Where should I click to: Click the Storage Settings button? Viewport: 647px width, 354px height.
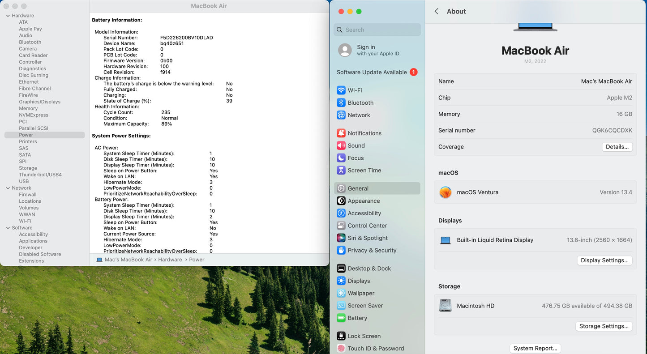(604, 326)
